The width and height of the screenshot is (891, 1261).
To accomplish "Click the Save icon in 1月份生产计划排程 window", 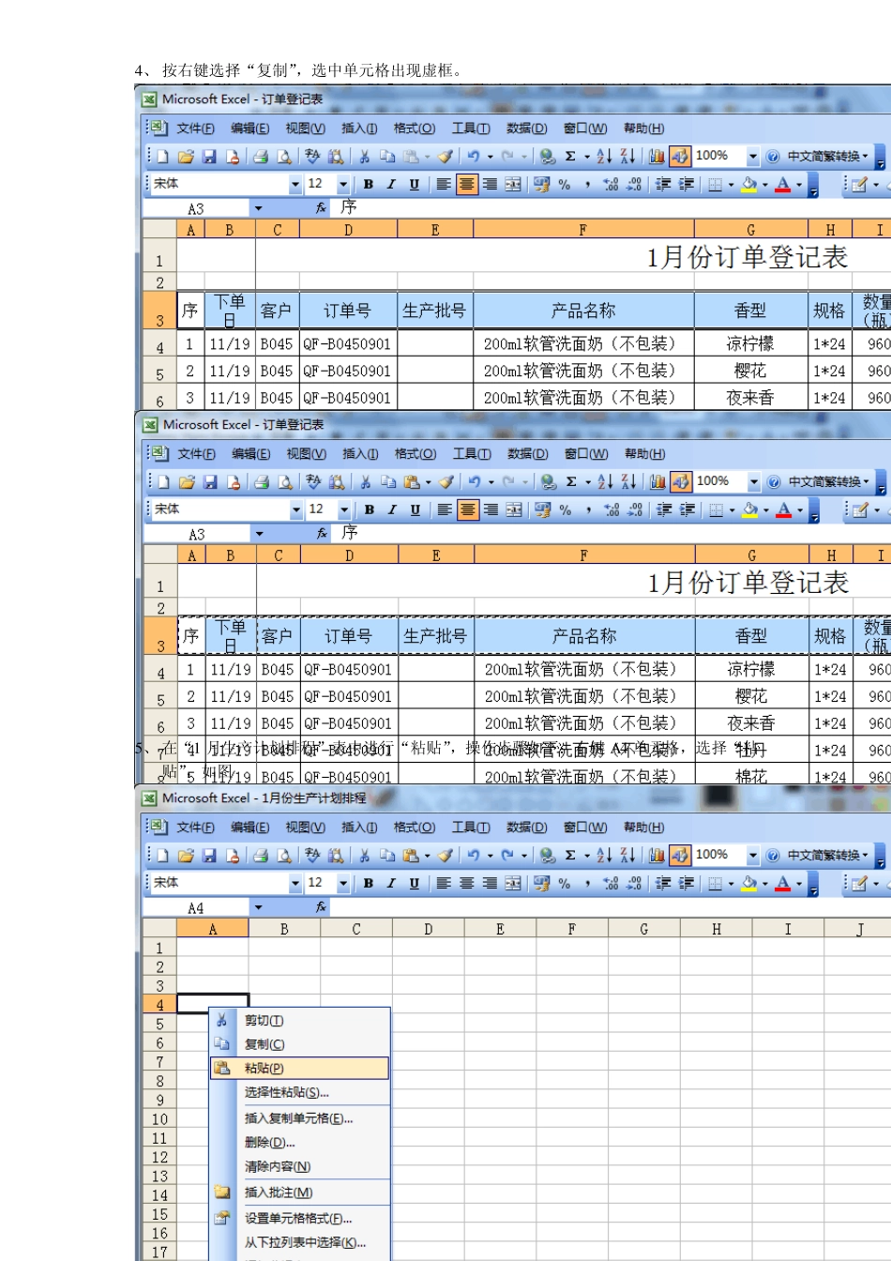I will pyautogui.click(x=209, y=855).
